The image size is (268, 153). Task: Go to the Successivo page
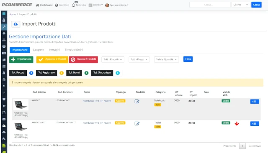click(x=255, y=146)
